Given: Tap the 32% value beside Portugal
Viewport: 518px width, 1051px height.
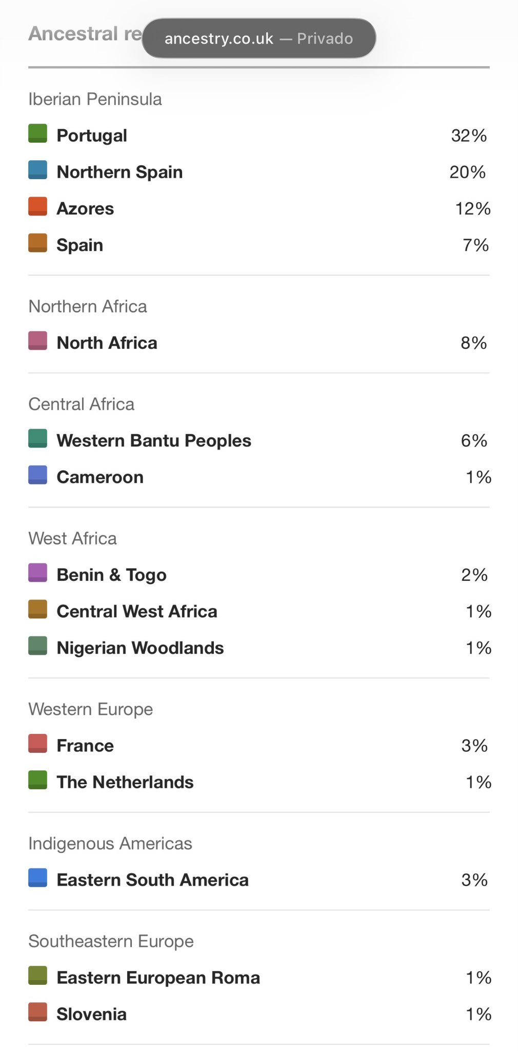Looking at the screenshot, I should [x=469, y=135].
